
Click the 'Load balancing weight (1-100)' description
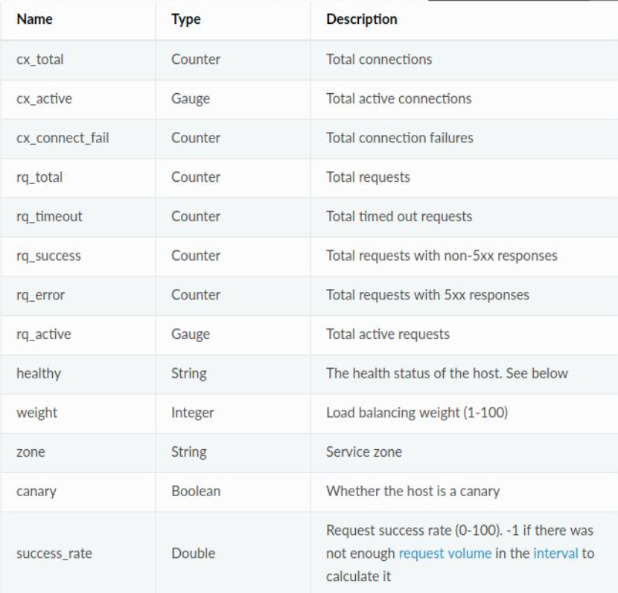click(x=417, y=413)
